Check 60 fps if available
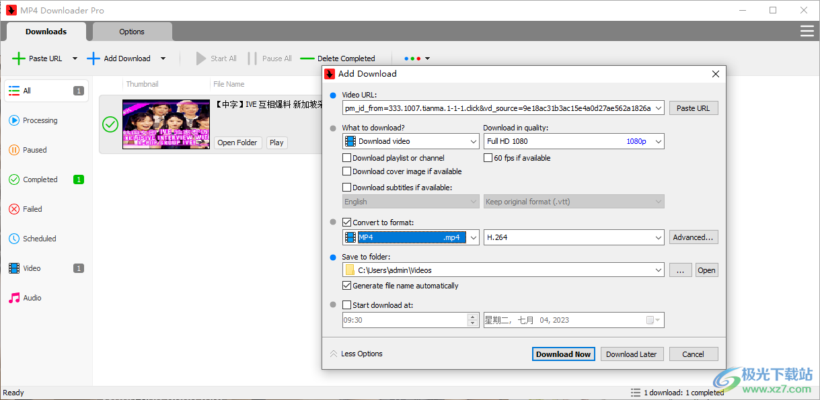The image size is (820, 400). click(x=488, y=158)
